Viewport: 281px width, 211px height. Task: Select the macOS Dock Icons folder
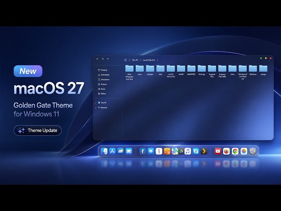(171, 71)
